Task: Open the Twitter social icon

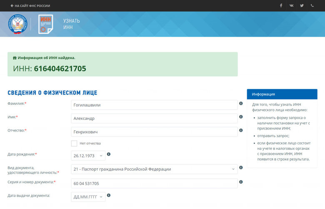Action: point(302,6)
